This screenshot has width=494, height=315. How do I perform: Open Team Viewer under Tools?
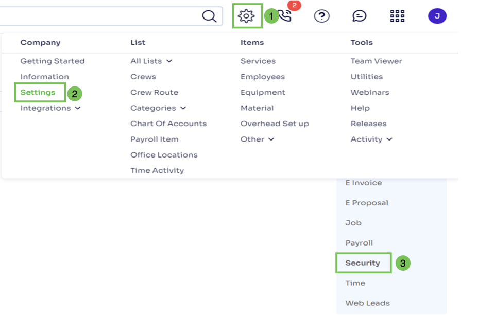(x=376, y=61)
